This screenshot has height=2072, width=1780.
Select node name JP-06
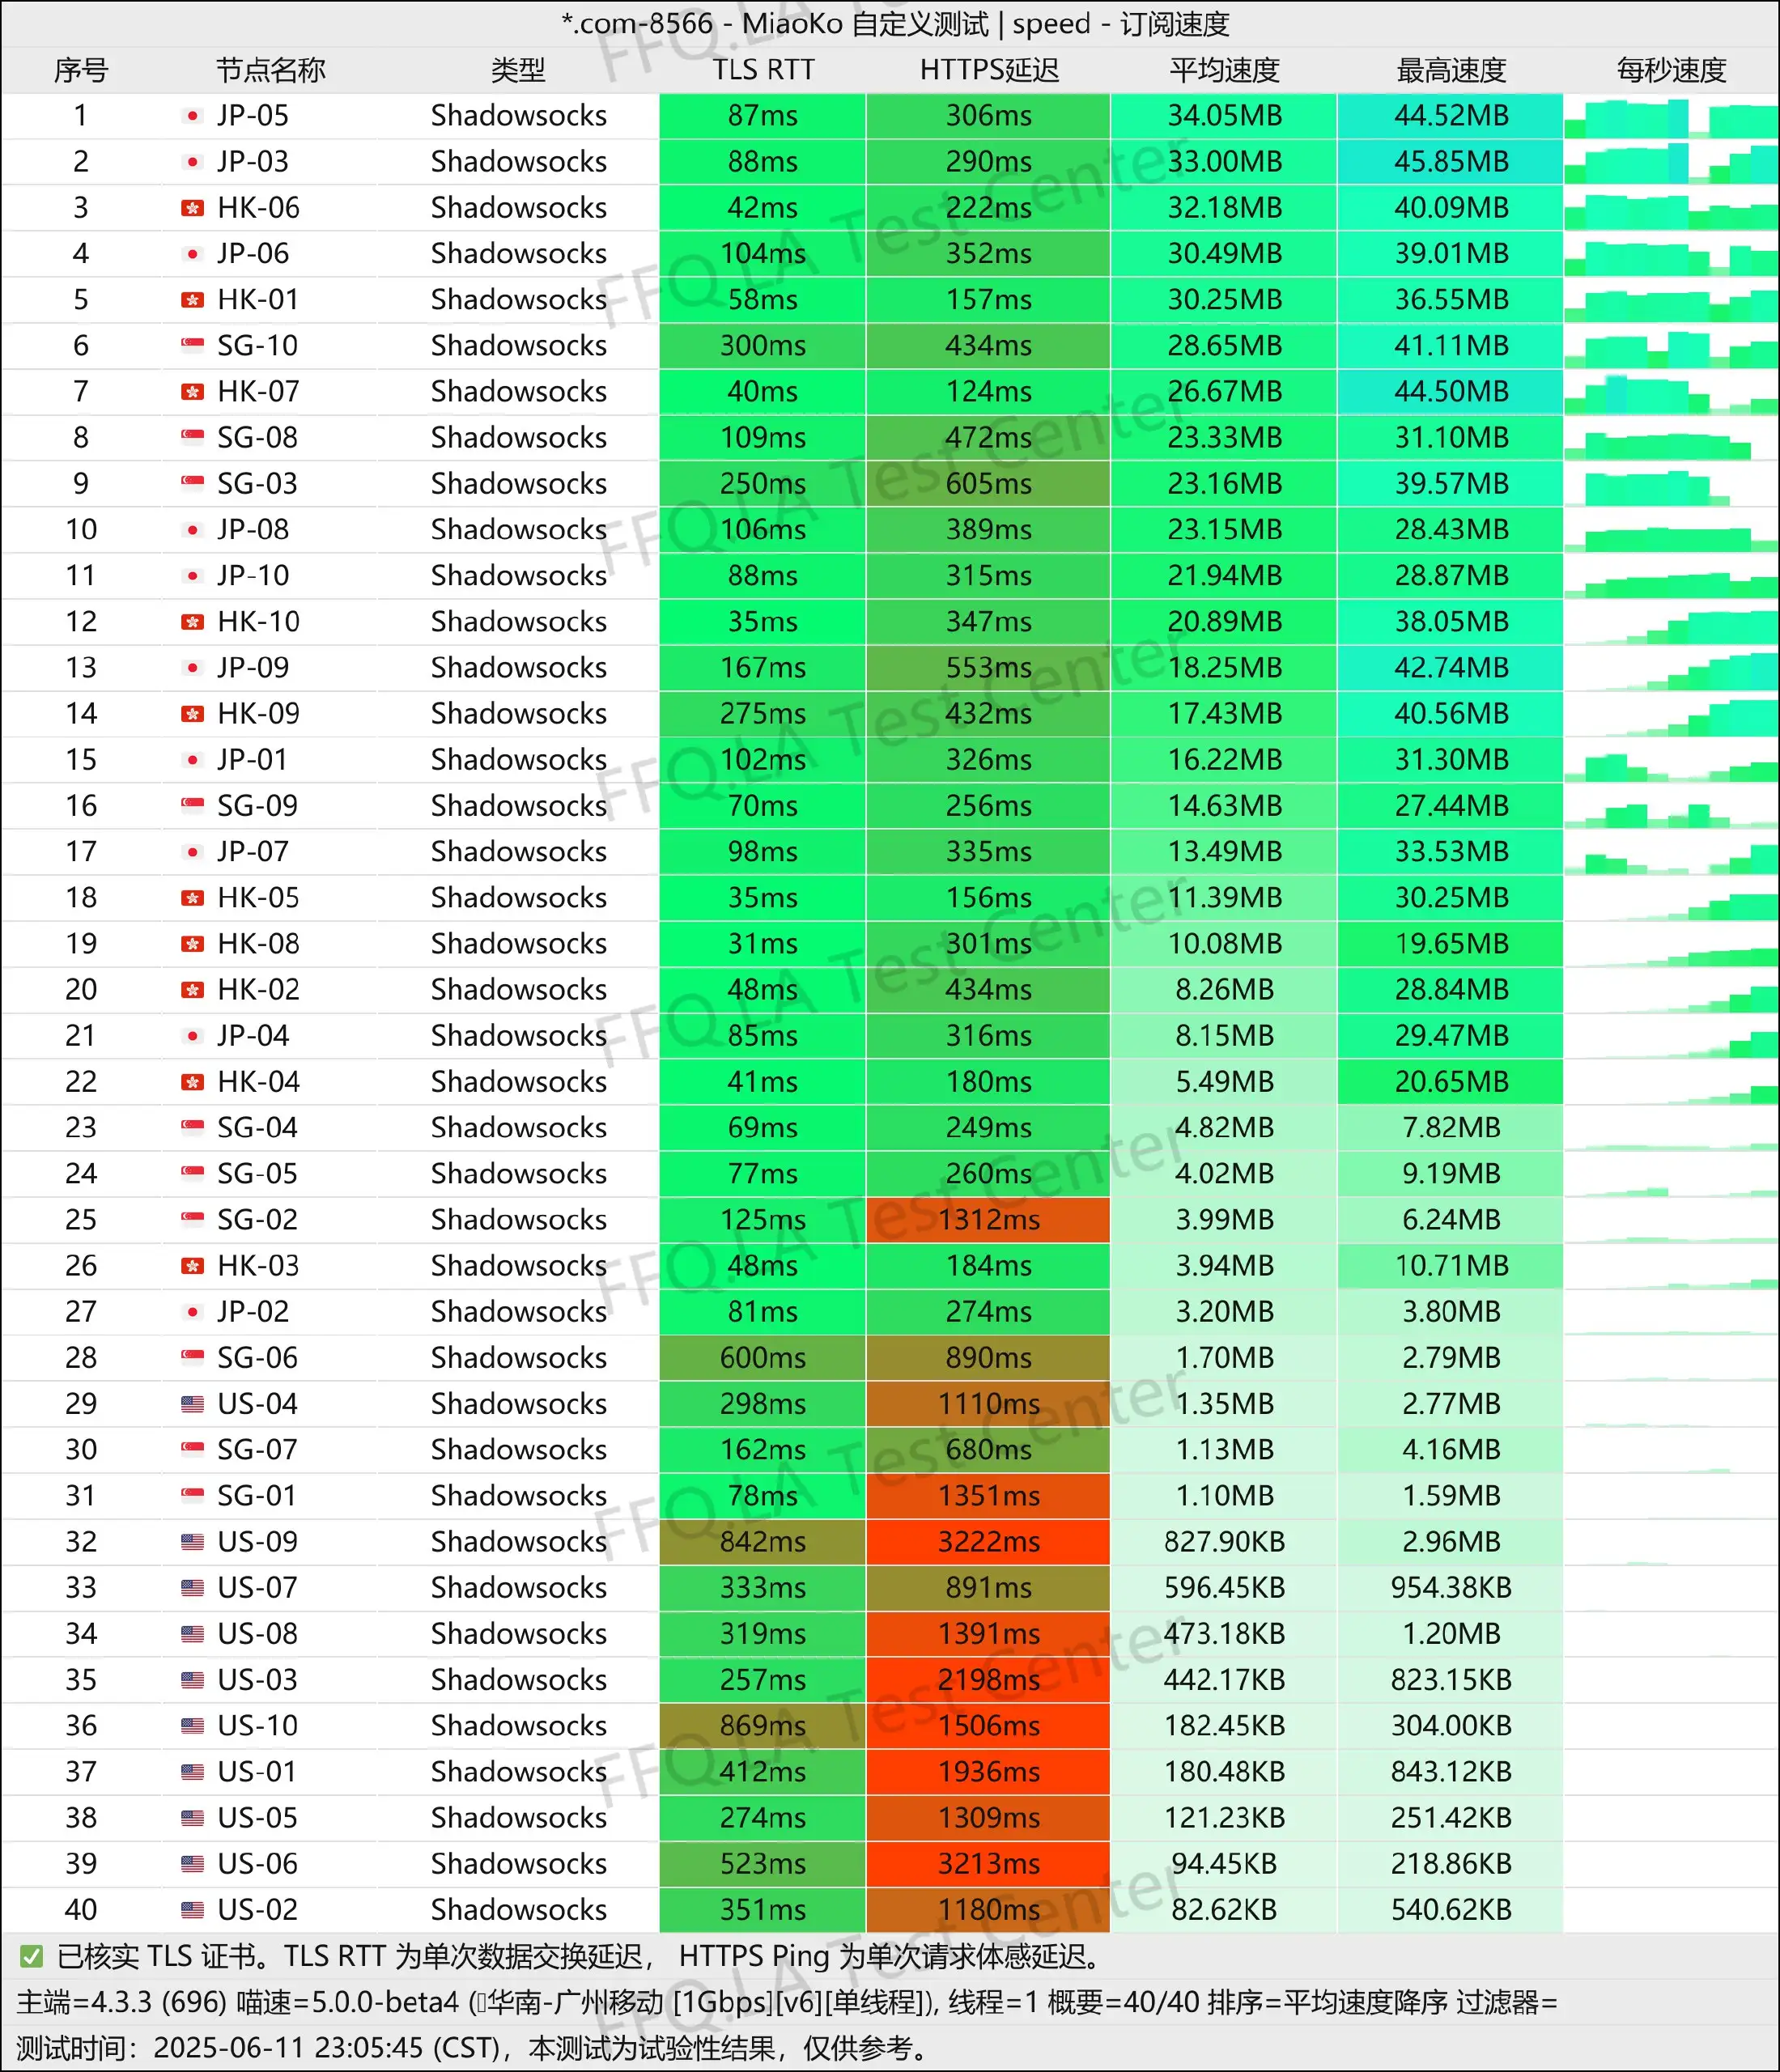coord(253,254)
